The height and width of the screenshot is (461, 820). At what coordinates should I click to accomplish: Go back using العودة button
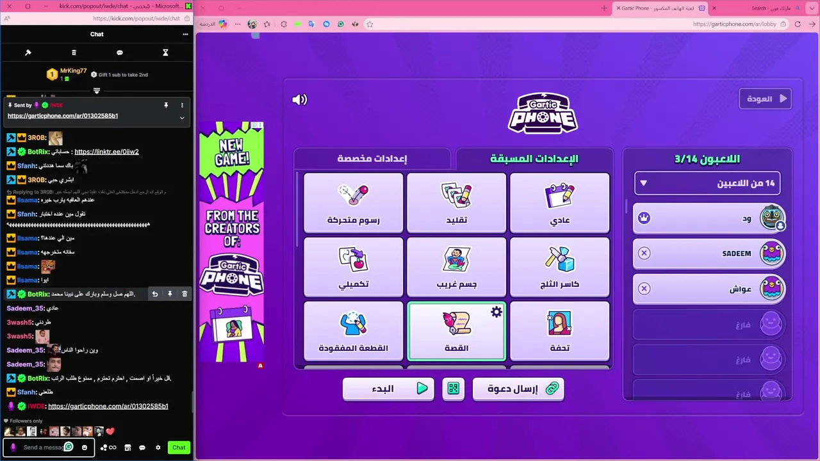[766, 99]
